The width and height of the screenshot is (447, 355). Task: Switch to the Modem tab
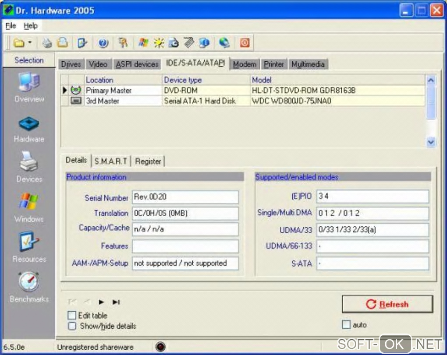pyautogui.click(x=245, y=64)
